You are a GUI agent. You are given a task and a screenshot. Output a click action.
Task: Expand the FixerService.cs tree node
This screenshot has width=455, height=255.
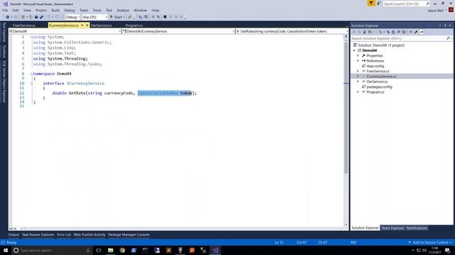358,71
